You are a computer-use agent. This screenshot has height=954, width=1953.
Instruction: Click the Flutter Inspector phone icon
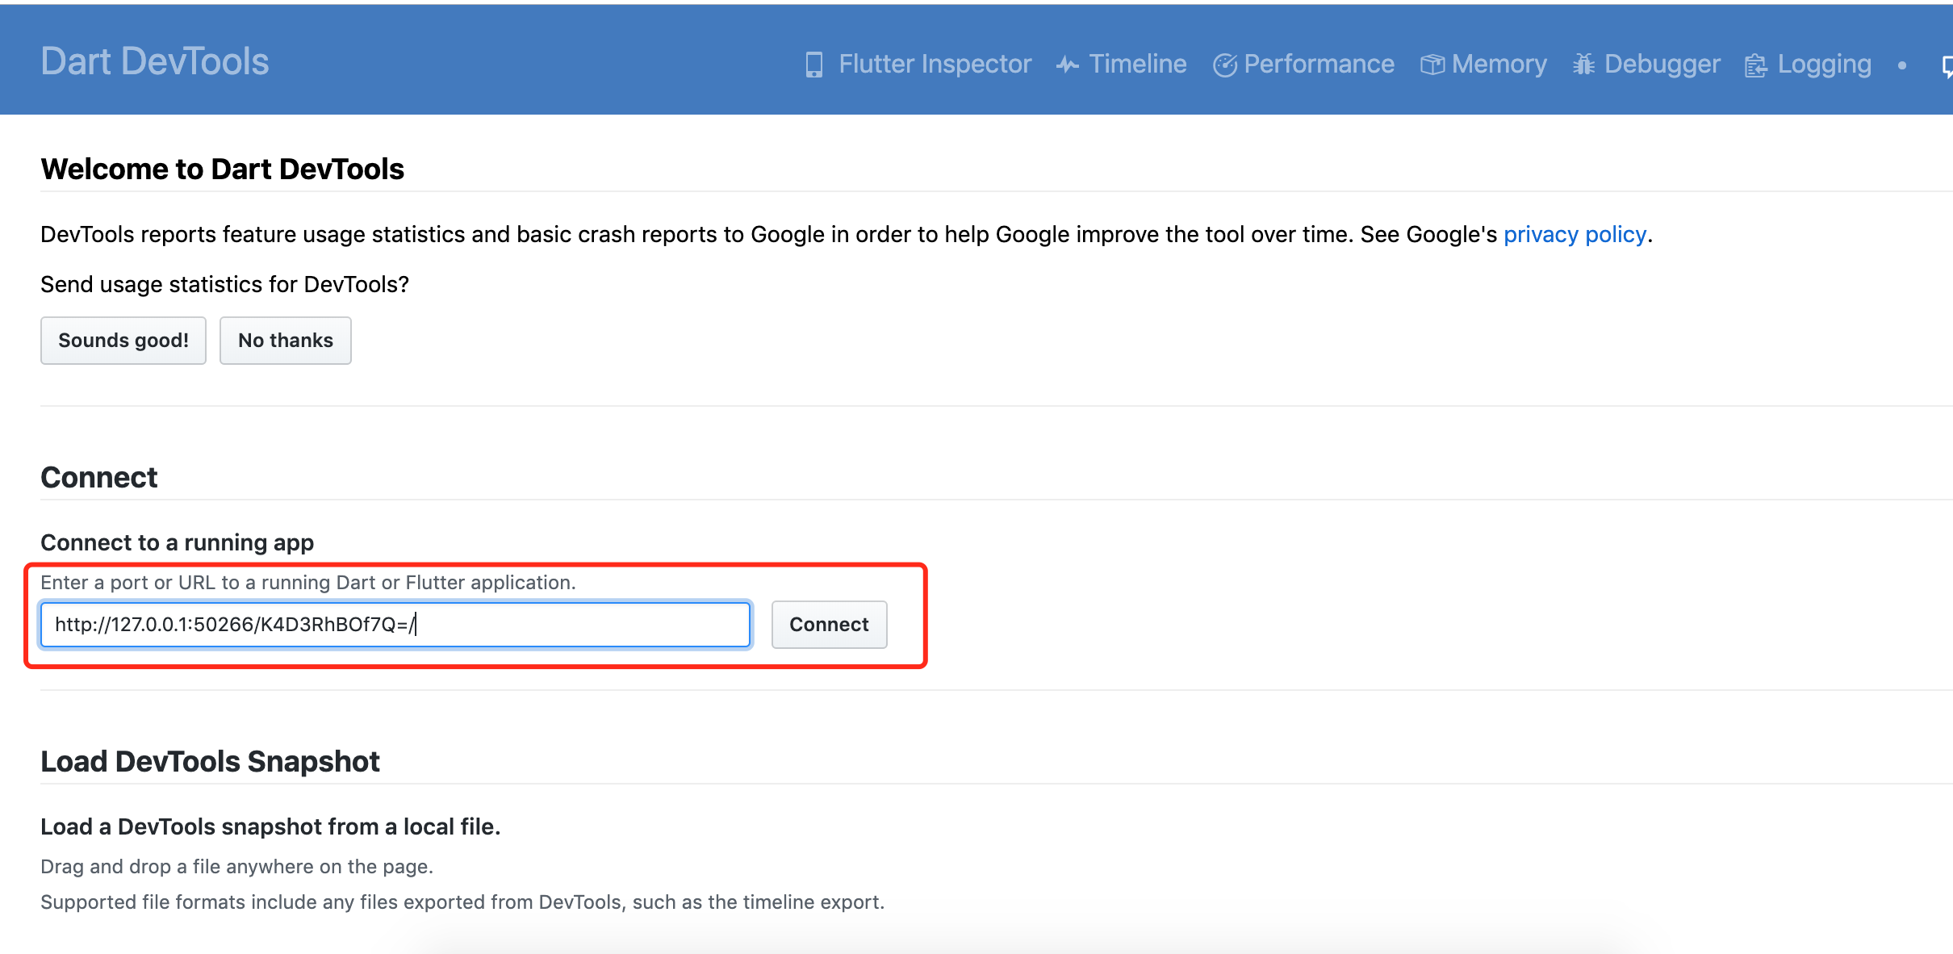[813, 65]
